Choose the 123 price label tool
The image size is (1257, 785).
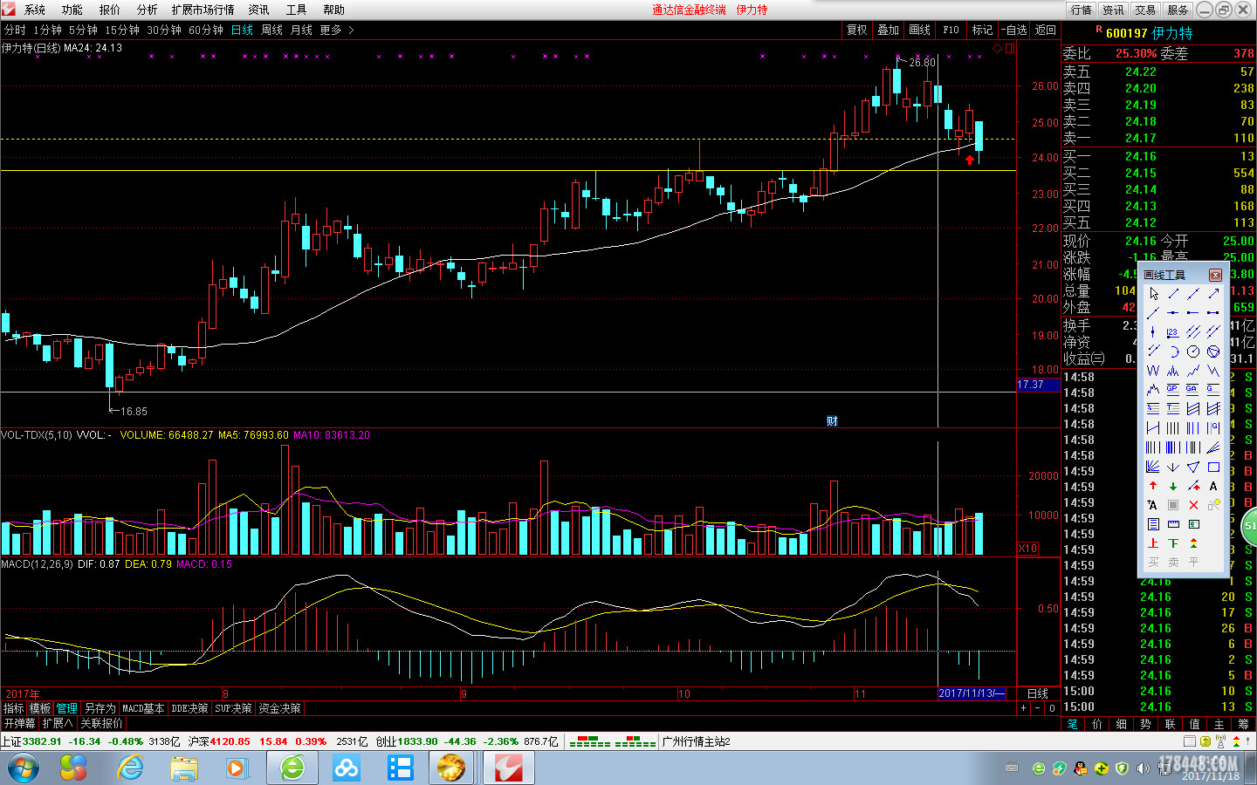tap(1173, 331)
